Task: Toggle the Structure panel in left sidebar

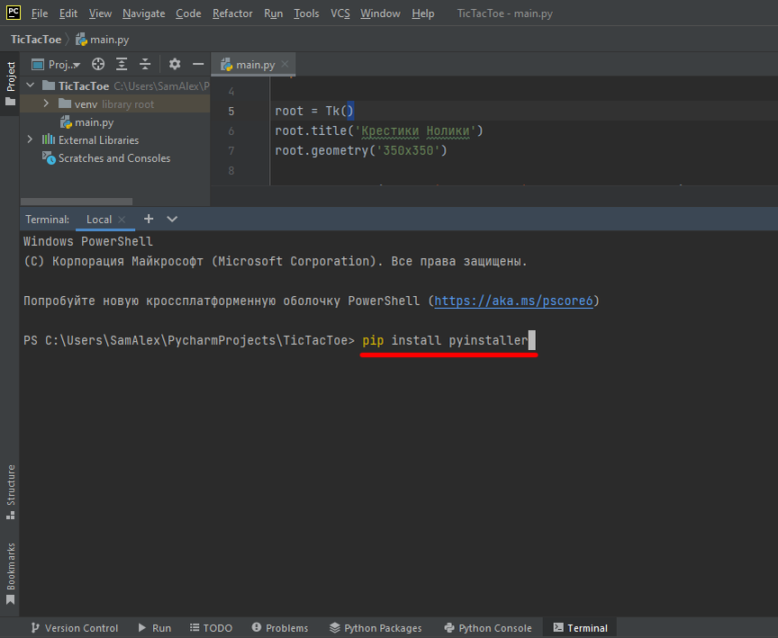Action: (x=10, y=490)
